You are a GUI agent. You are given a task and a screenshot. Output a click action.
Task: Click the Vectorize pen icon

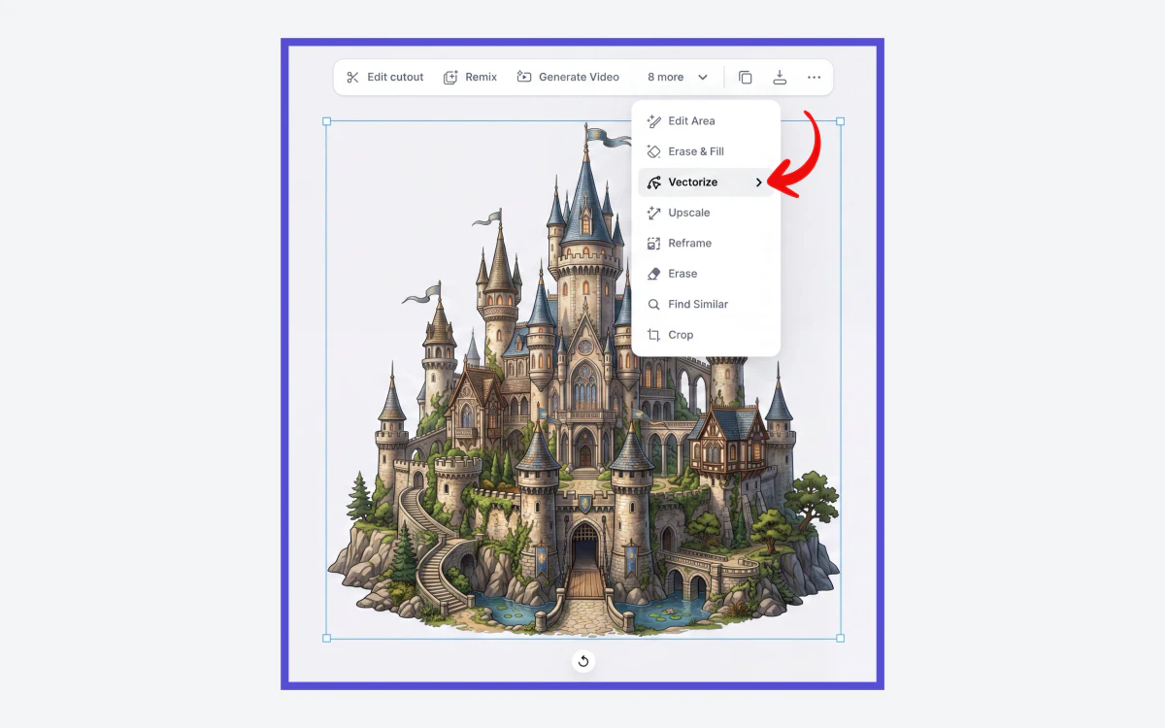[x=654, y=182]
